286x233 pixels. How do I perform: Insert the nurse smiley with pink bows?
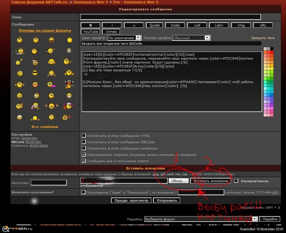click(68, 106)
